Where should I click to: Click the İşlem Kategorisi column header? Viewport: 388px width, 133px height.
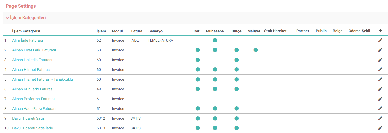[x=26, y=31]
